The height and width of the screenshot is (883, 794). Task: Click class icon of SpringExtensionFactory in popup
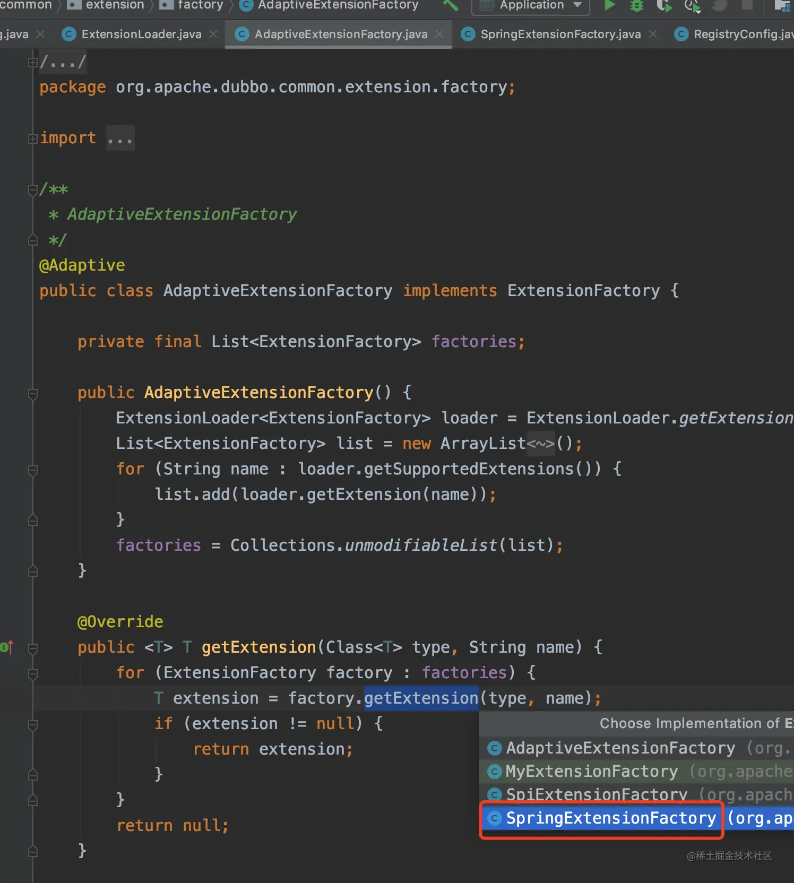click(494, 818)
